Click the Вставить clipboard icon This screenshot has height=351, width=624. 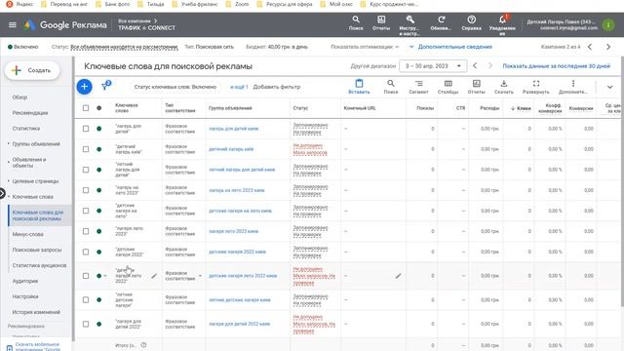click(359, 87)
